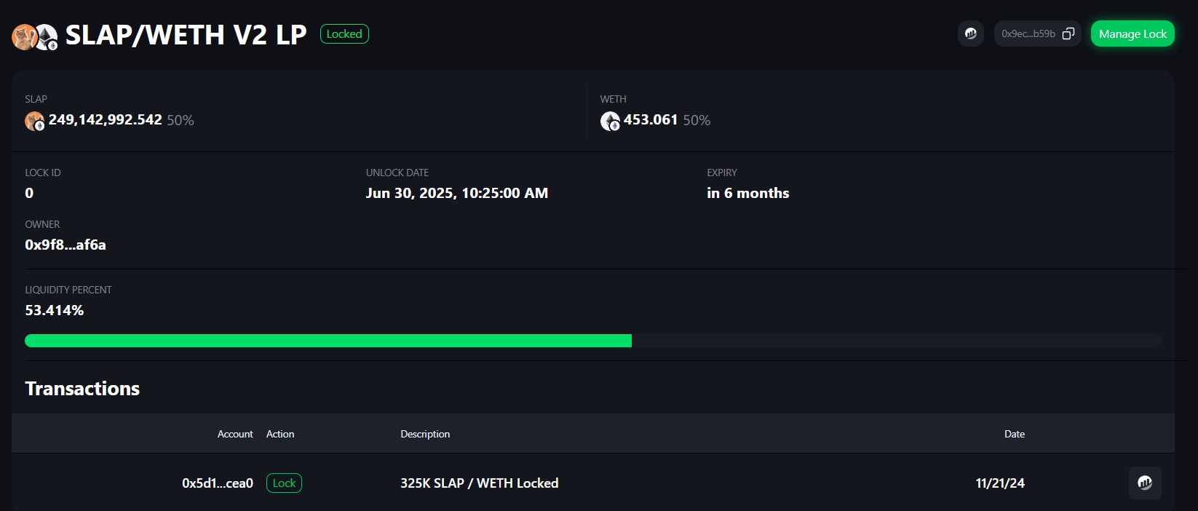This screenshot has height=511, width=1198.
Task: Click the green Locked status badge
Action: click(344, 34)
